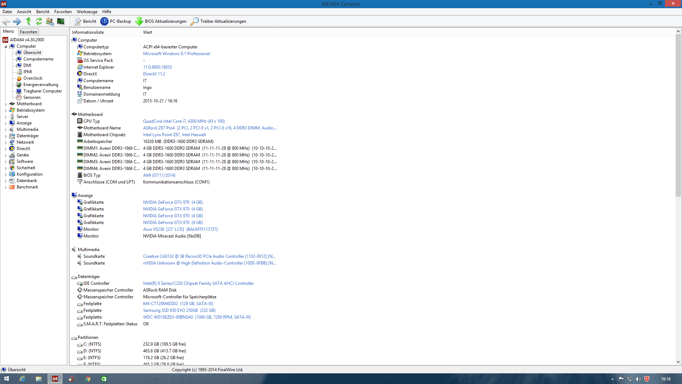Select the Sicherheit shield icon
682x384 pixels.
[12, 168]
